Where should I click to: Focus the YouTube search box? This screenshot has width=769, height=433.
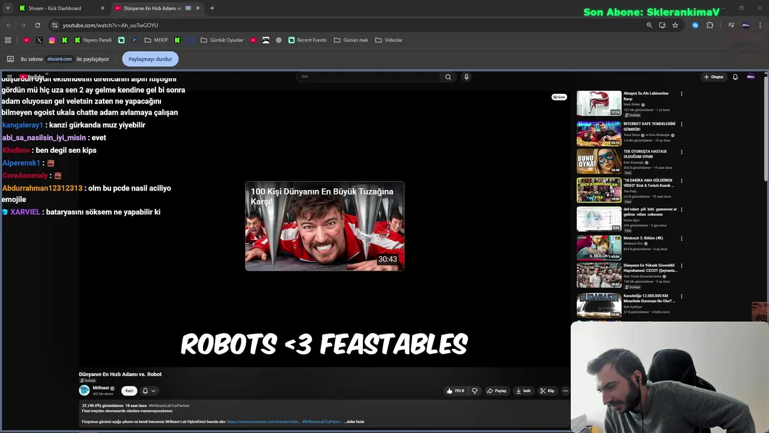click(369, 76)
